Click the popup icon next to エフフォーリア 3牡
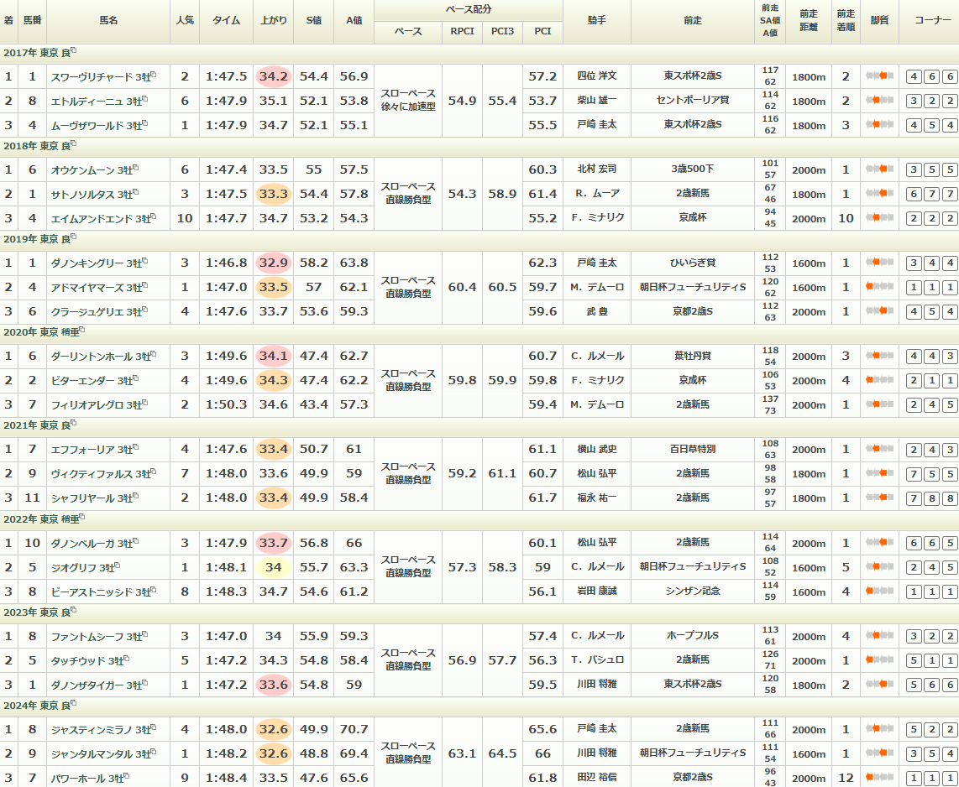 pyautogui.click(x=134, y=447)
